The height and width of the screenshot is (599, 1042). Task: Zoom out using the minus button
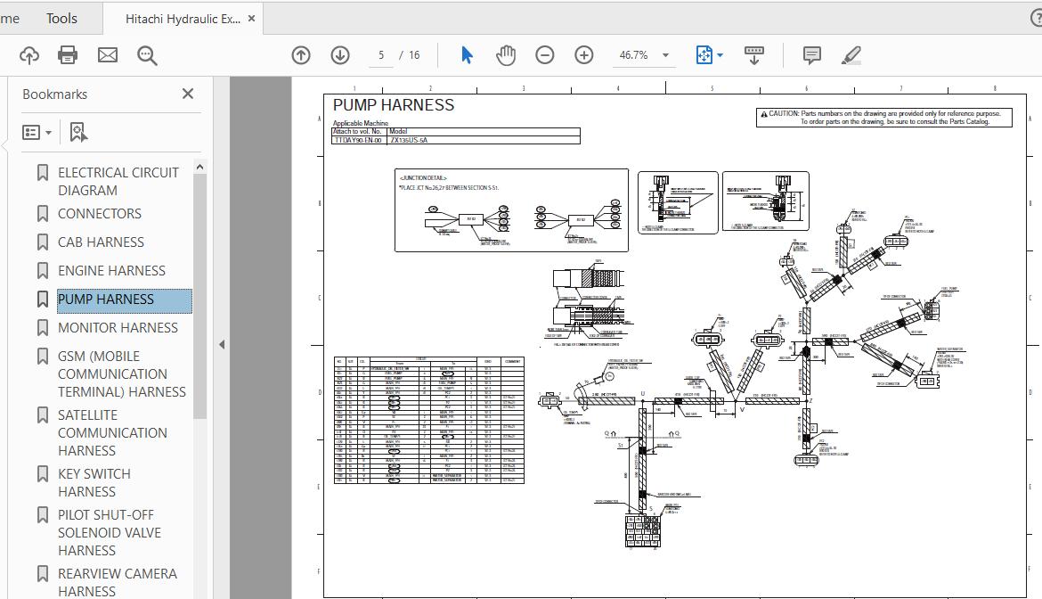pyautogui.click(x=545, y=55)
